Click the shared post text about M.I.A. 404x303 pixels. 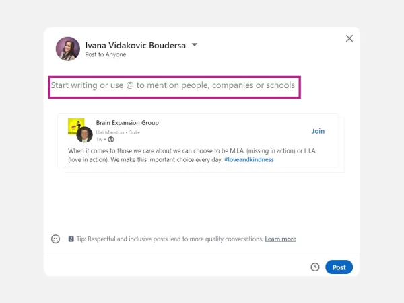[189, 151]
